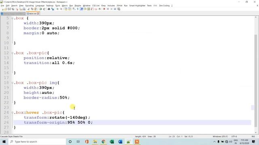Toggle file monitoring (eye icon)
Screen dimensions: 259x145
[x=100, y=9]
